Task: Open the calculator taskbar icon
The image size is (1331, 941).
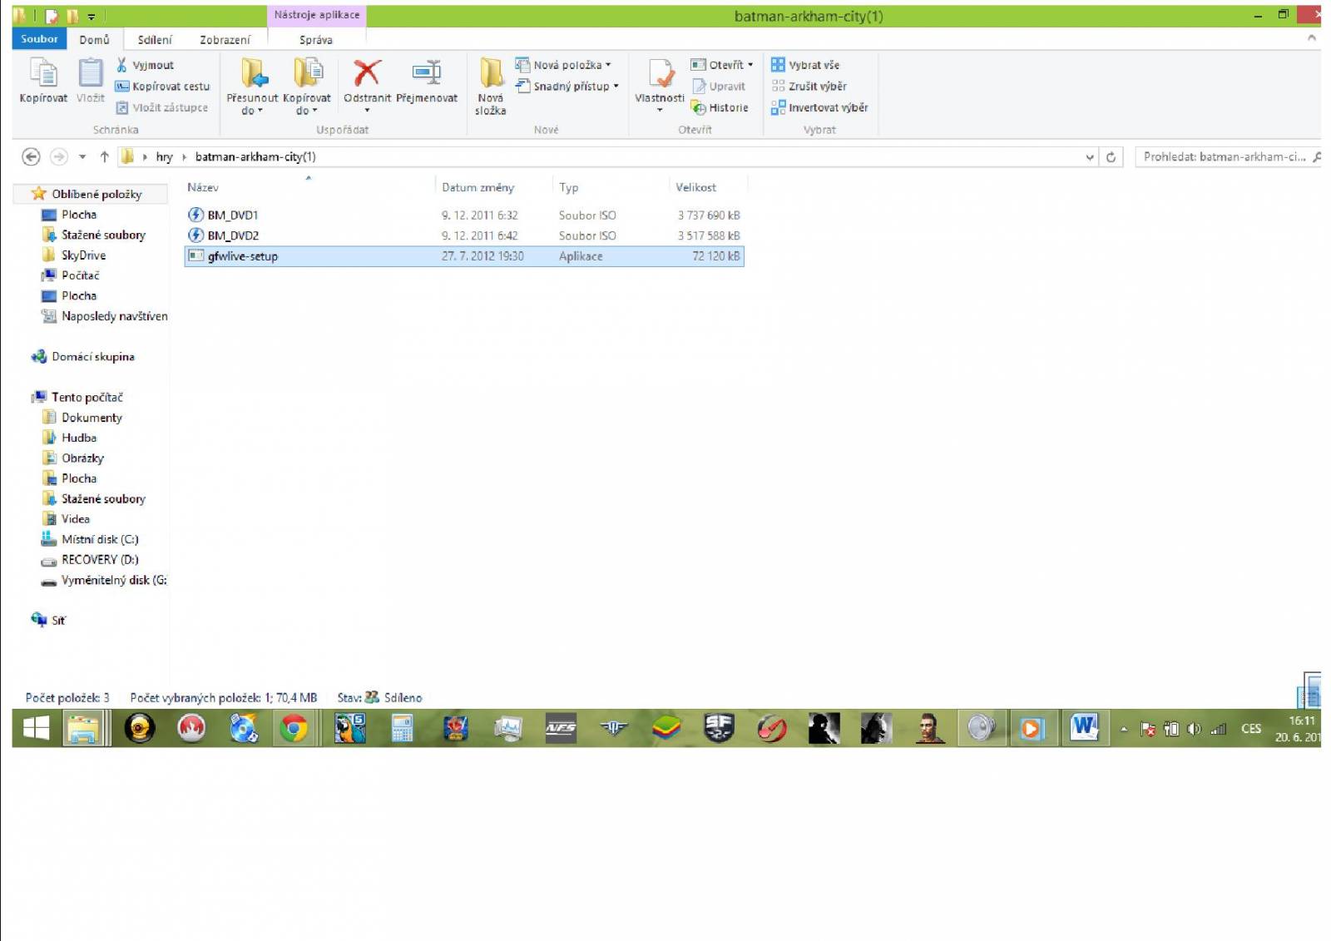Action: (x=403, y=729)
